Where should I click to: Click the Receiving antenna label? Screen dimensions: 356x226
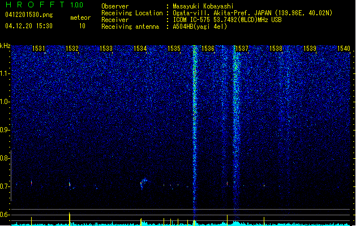pos(130,27)
